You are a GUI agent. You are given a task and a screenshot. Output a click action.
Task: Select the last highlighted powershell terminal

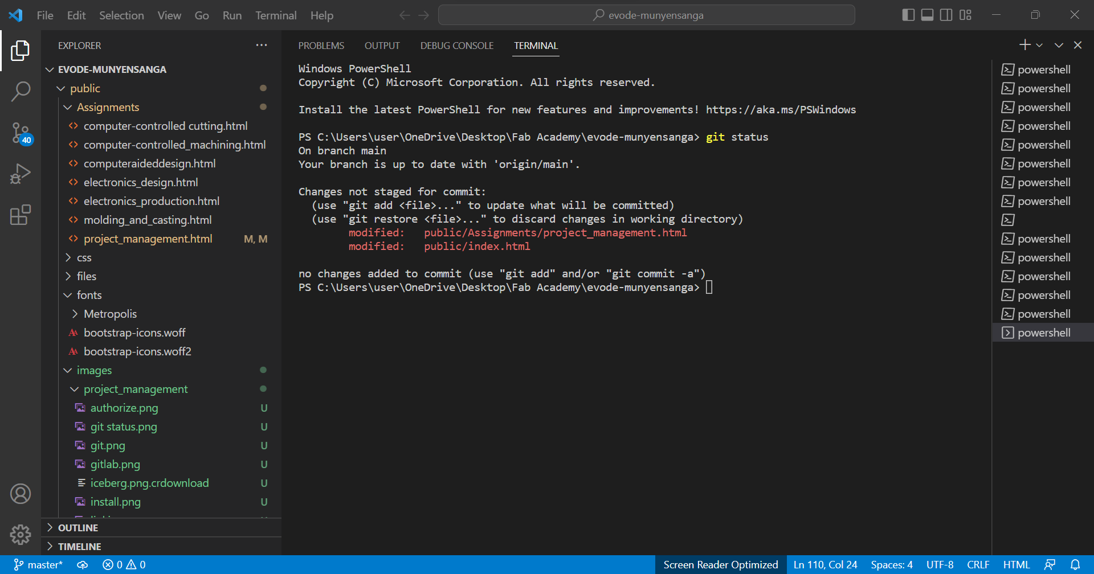click(1043, 333)
